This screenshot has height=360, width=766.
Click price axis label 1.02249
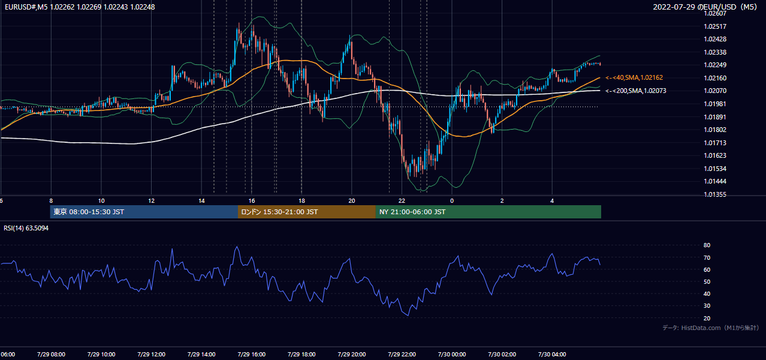716,65
